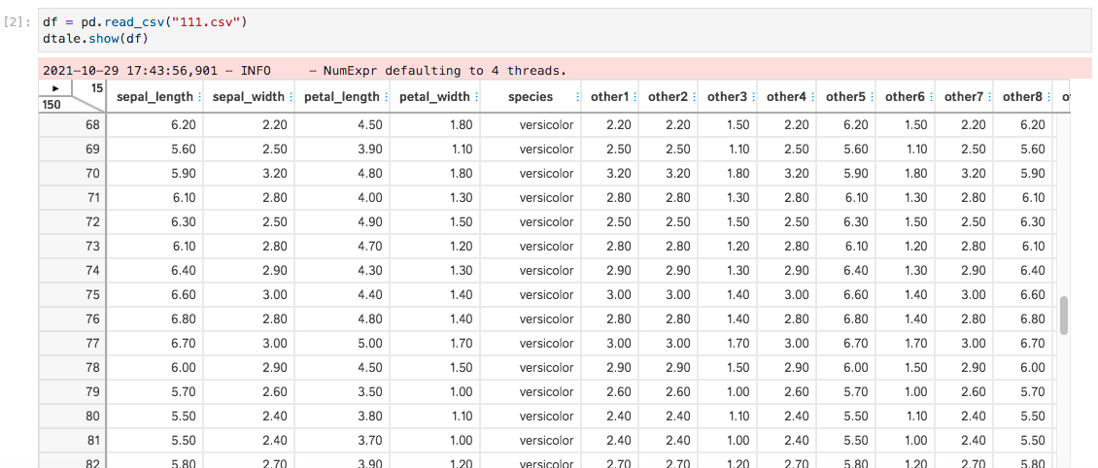
Task: Click species cell versicolor in row 71
Action: [546, 198]
